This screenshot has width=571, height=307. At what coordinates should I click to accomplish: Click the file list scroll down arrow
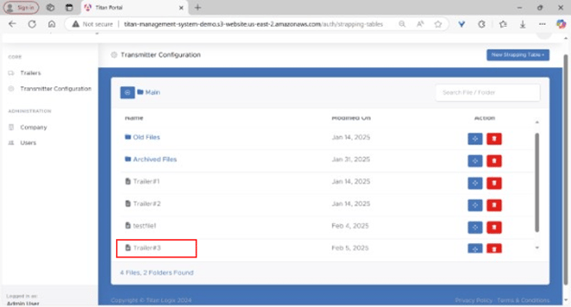coord(537,248)
